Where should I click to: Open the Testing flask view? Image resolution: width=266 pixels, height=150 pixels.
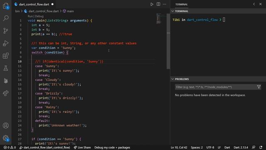[x=6, y=68]
